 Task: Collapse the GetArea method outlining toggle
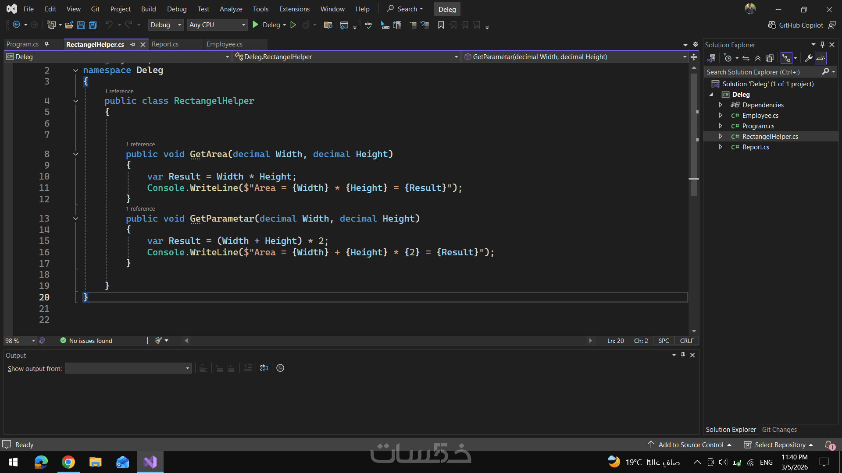[75, 154]
